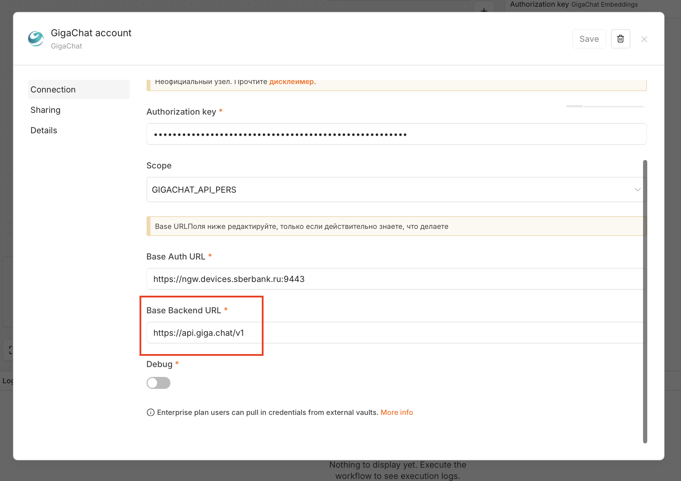Click the GigaChat account title
Viewport: 681px width, 481px height.
click(x=91, y=33)
